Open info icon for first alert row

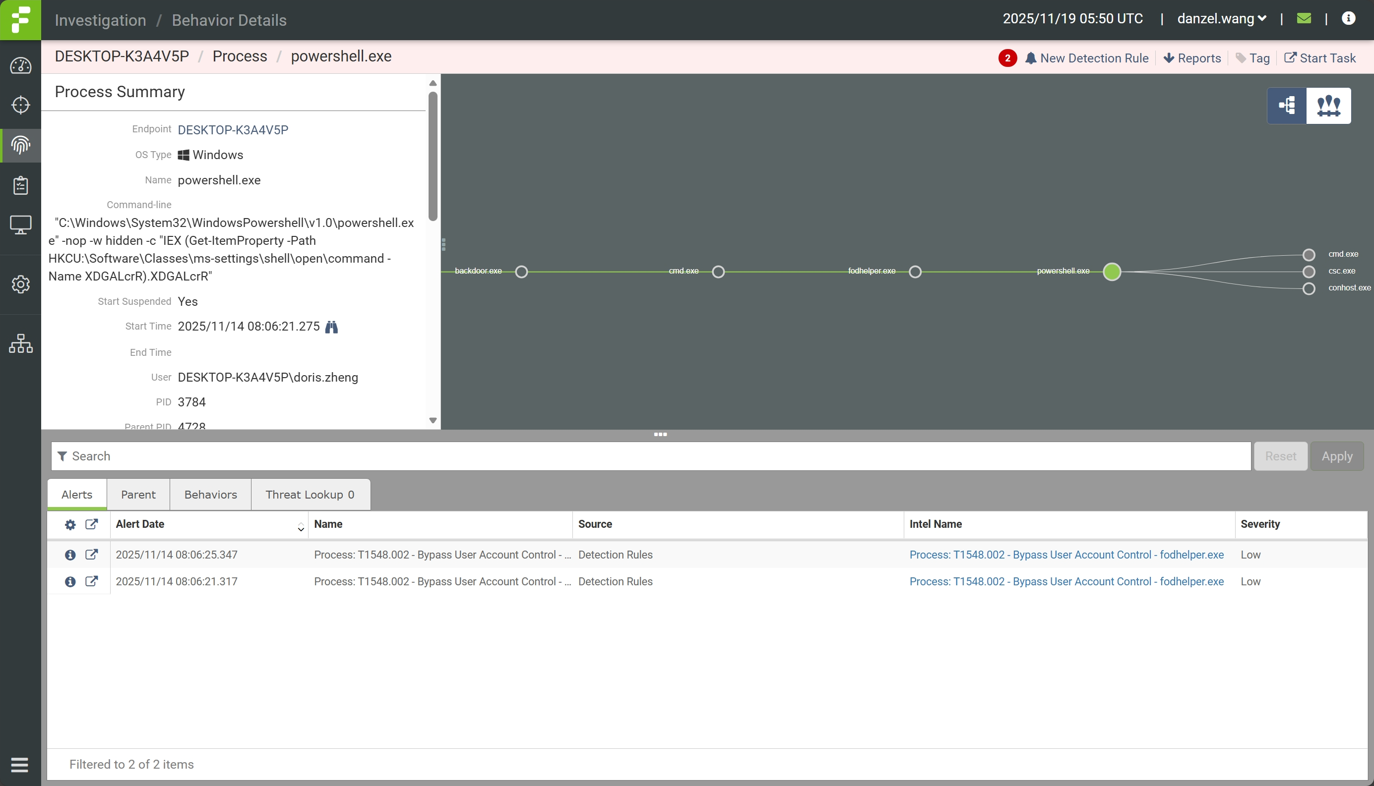pyautogui.click(x=70, y=555)
